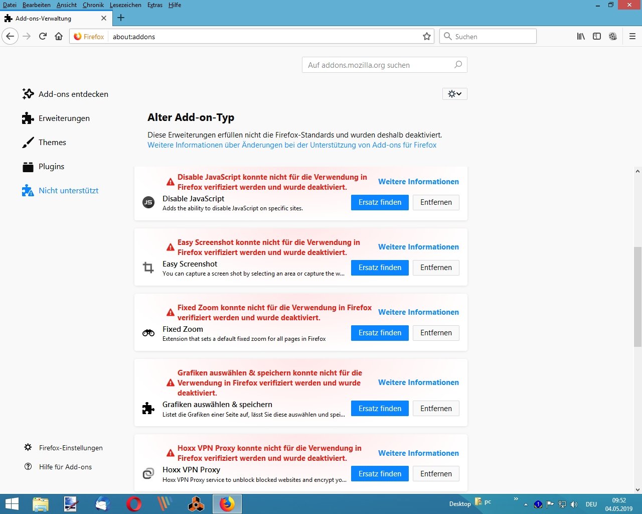Click the Hoxx VPN Proxy icon
Image resolution: width=642 pixels, height=514 pixels.
(148, 474)
